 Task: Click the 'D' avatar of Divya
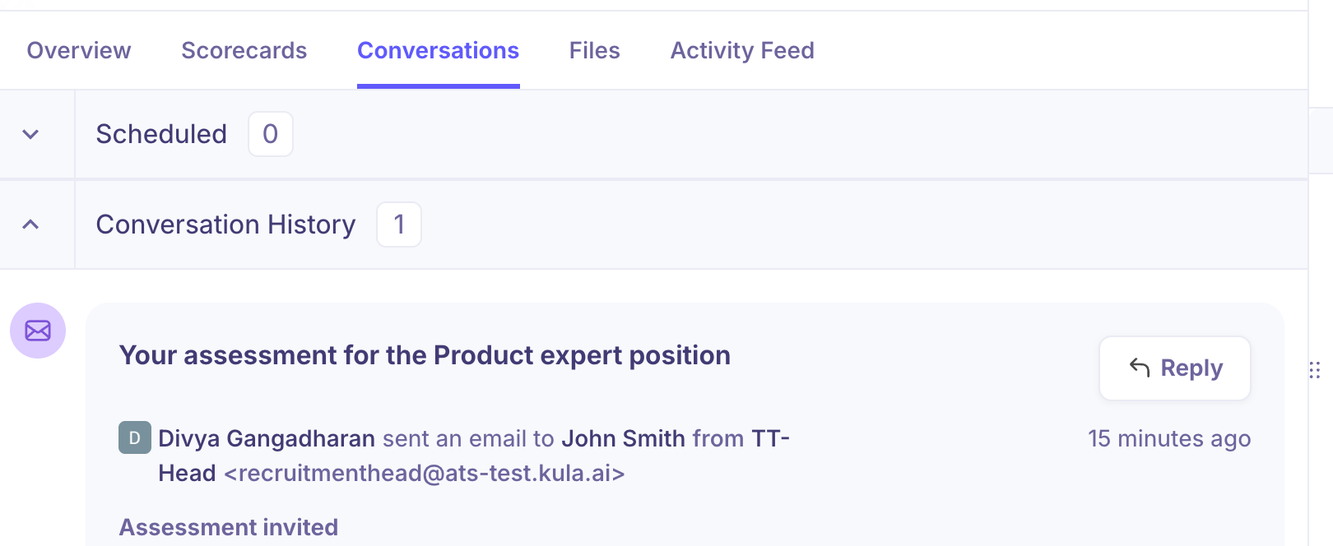click(134, 437)
